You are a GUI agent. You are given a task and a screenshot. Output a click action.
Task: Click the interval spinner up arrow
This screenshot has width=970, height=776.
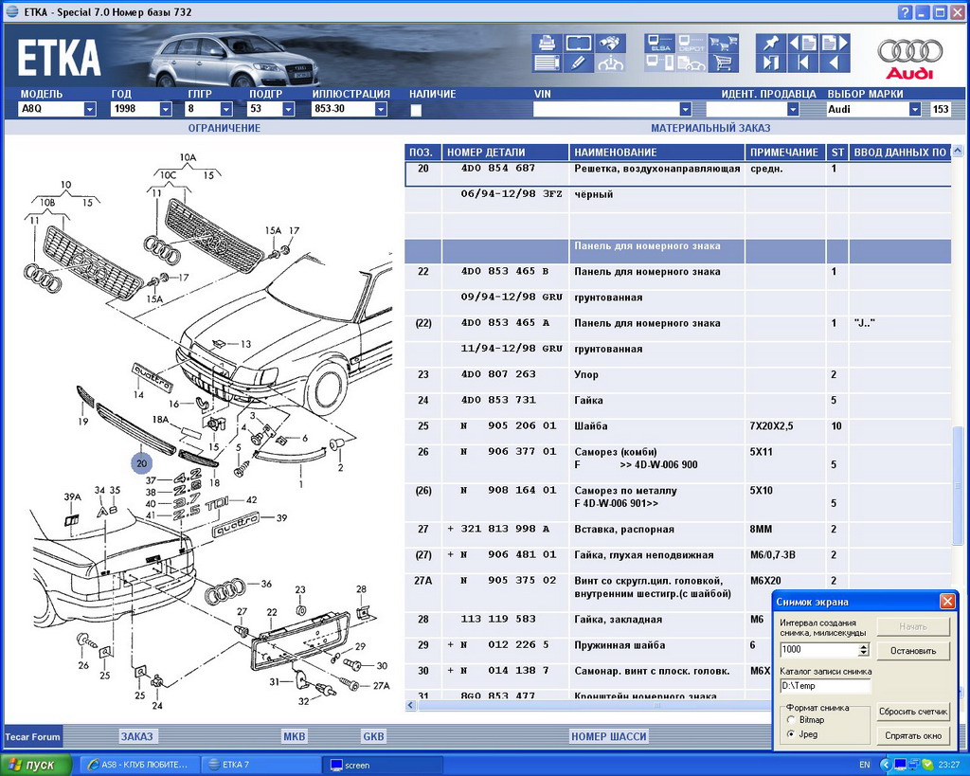tap(863, 646)
